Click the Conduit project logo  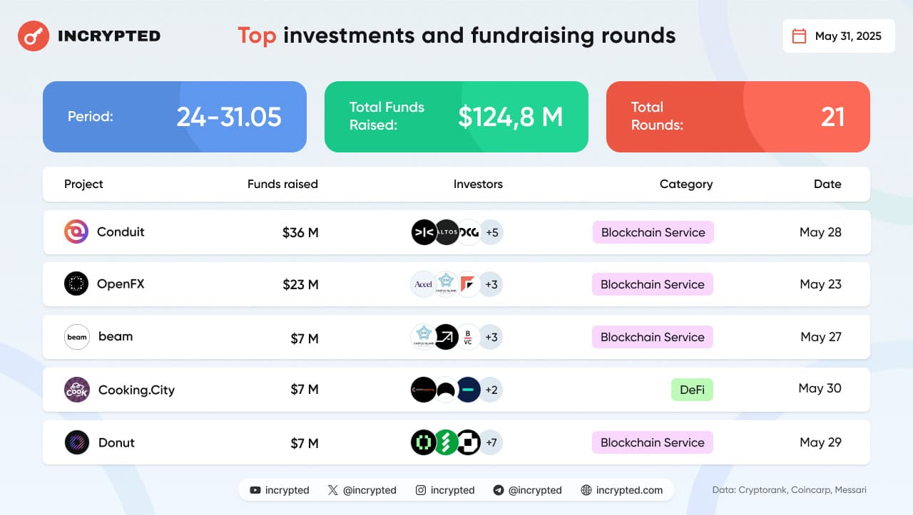[x=76, y=232]
